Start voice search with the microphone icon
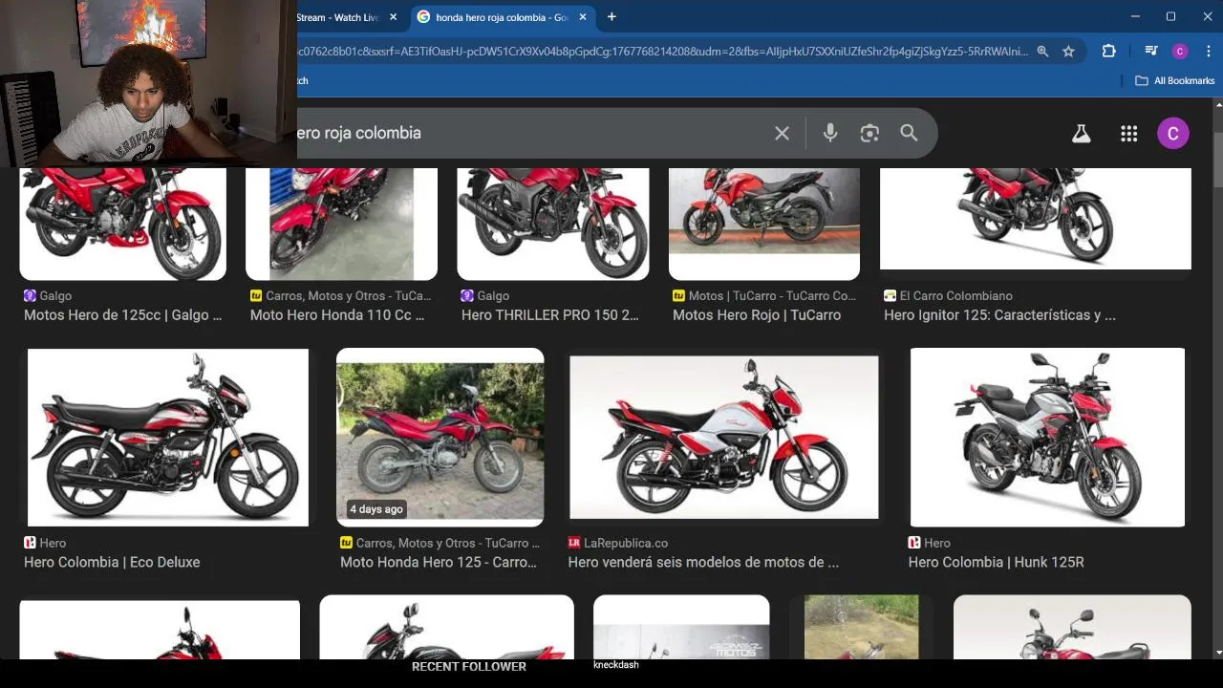Screen dimensions: 1223x688 830,133
